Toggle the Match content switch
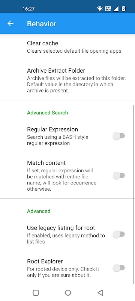The height and width of the screenshot is (301, 135). tap(118, 176)
